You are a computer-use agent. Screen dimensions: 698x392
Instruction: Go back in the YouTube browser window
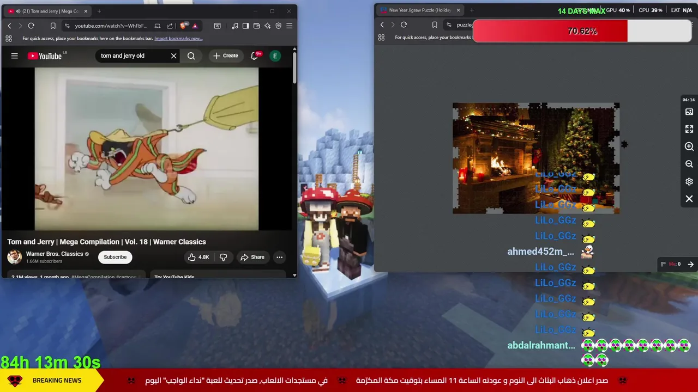pyautogui.click(x=9, y=26)
